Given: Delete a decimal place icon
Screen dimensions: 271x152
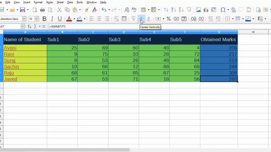Looking at the screenshot, I should 202,19.
